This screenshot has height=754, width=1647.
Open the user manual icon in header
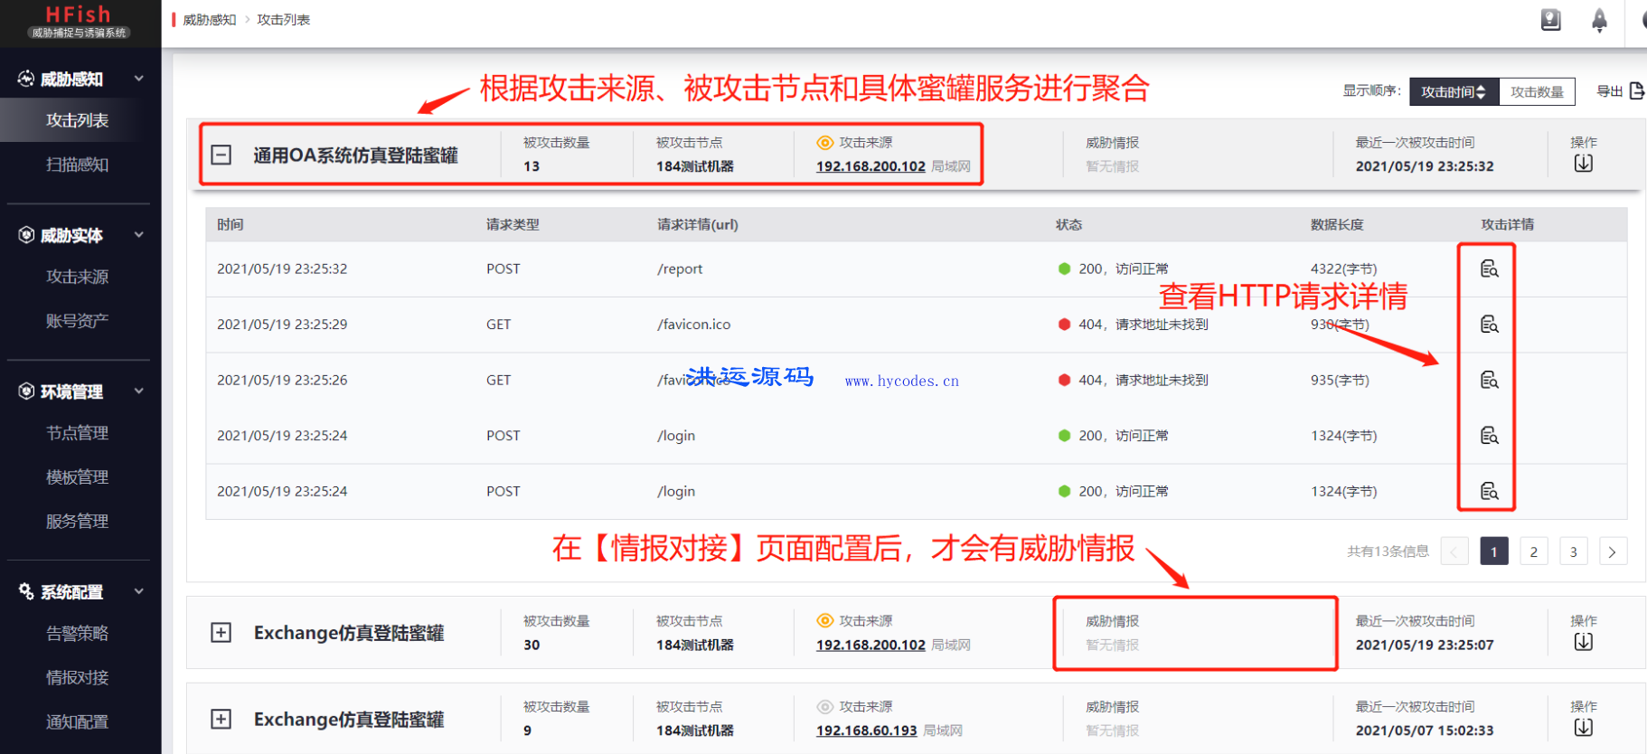click(x=1551, y=19)
